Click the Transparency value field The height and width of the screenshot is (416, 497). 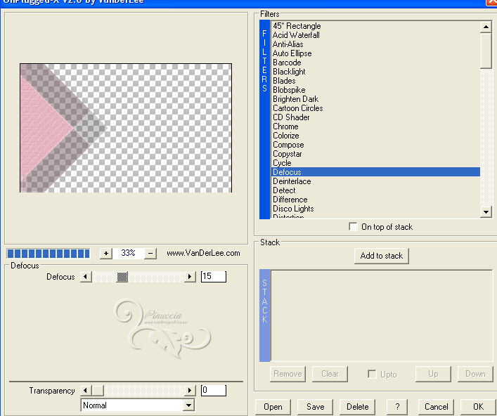click(213, 390)
